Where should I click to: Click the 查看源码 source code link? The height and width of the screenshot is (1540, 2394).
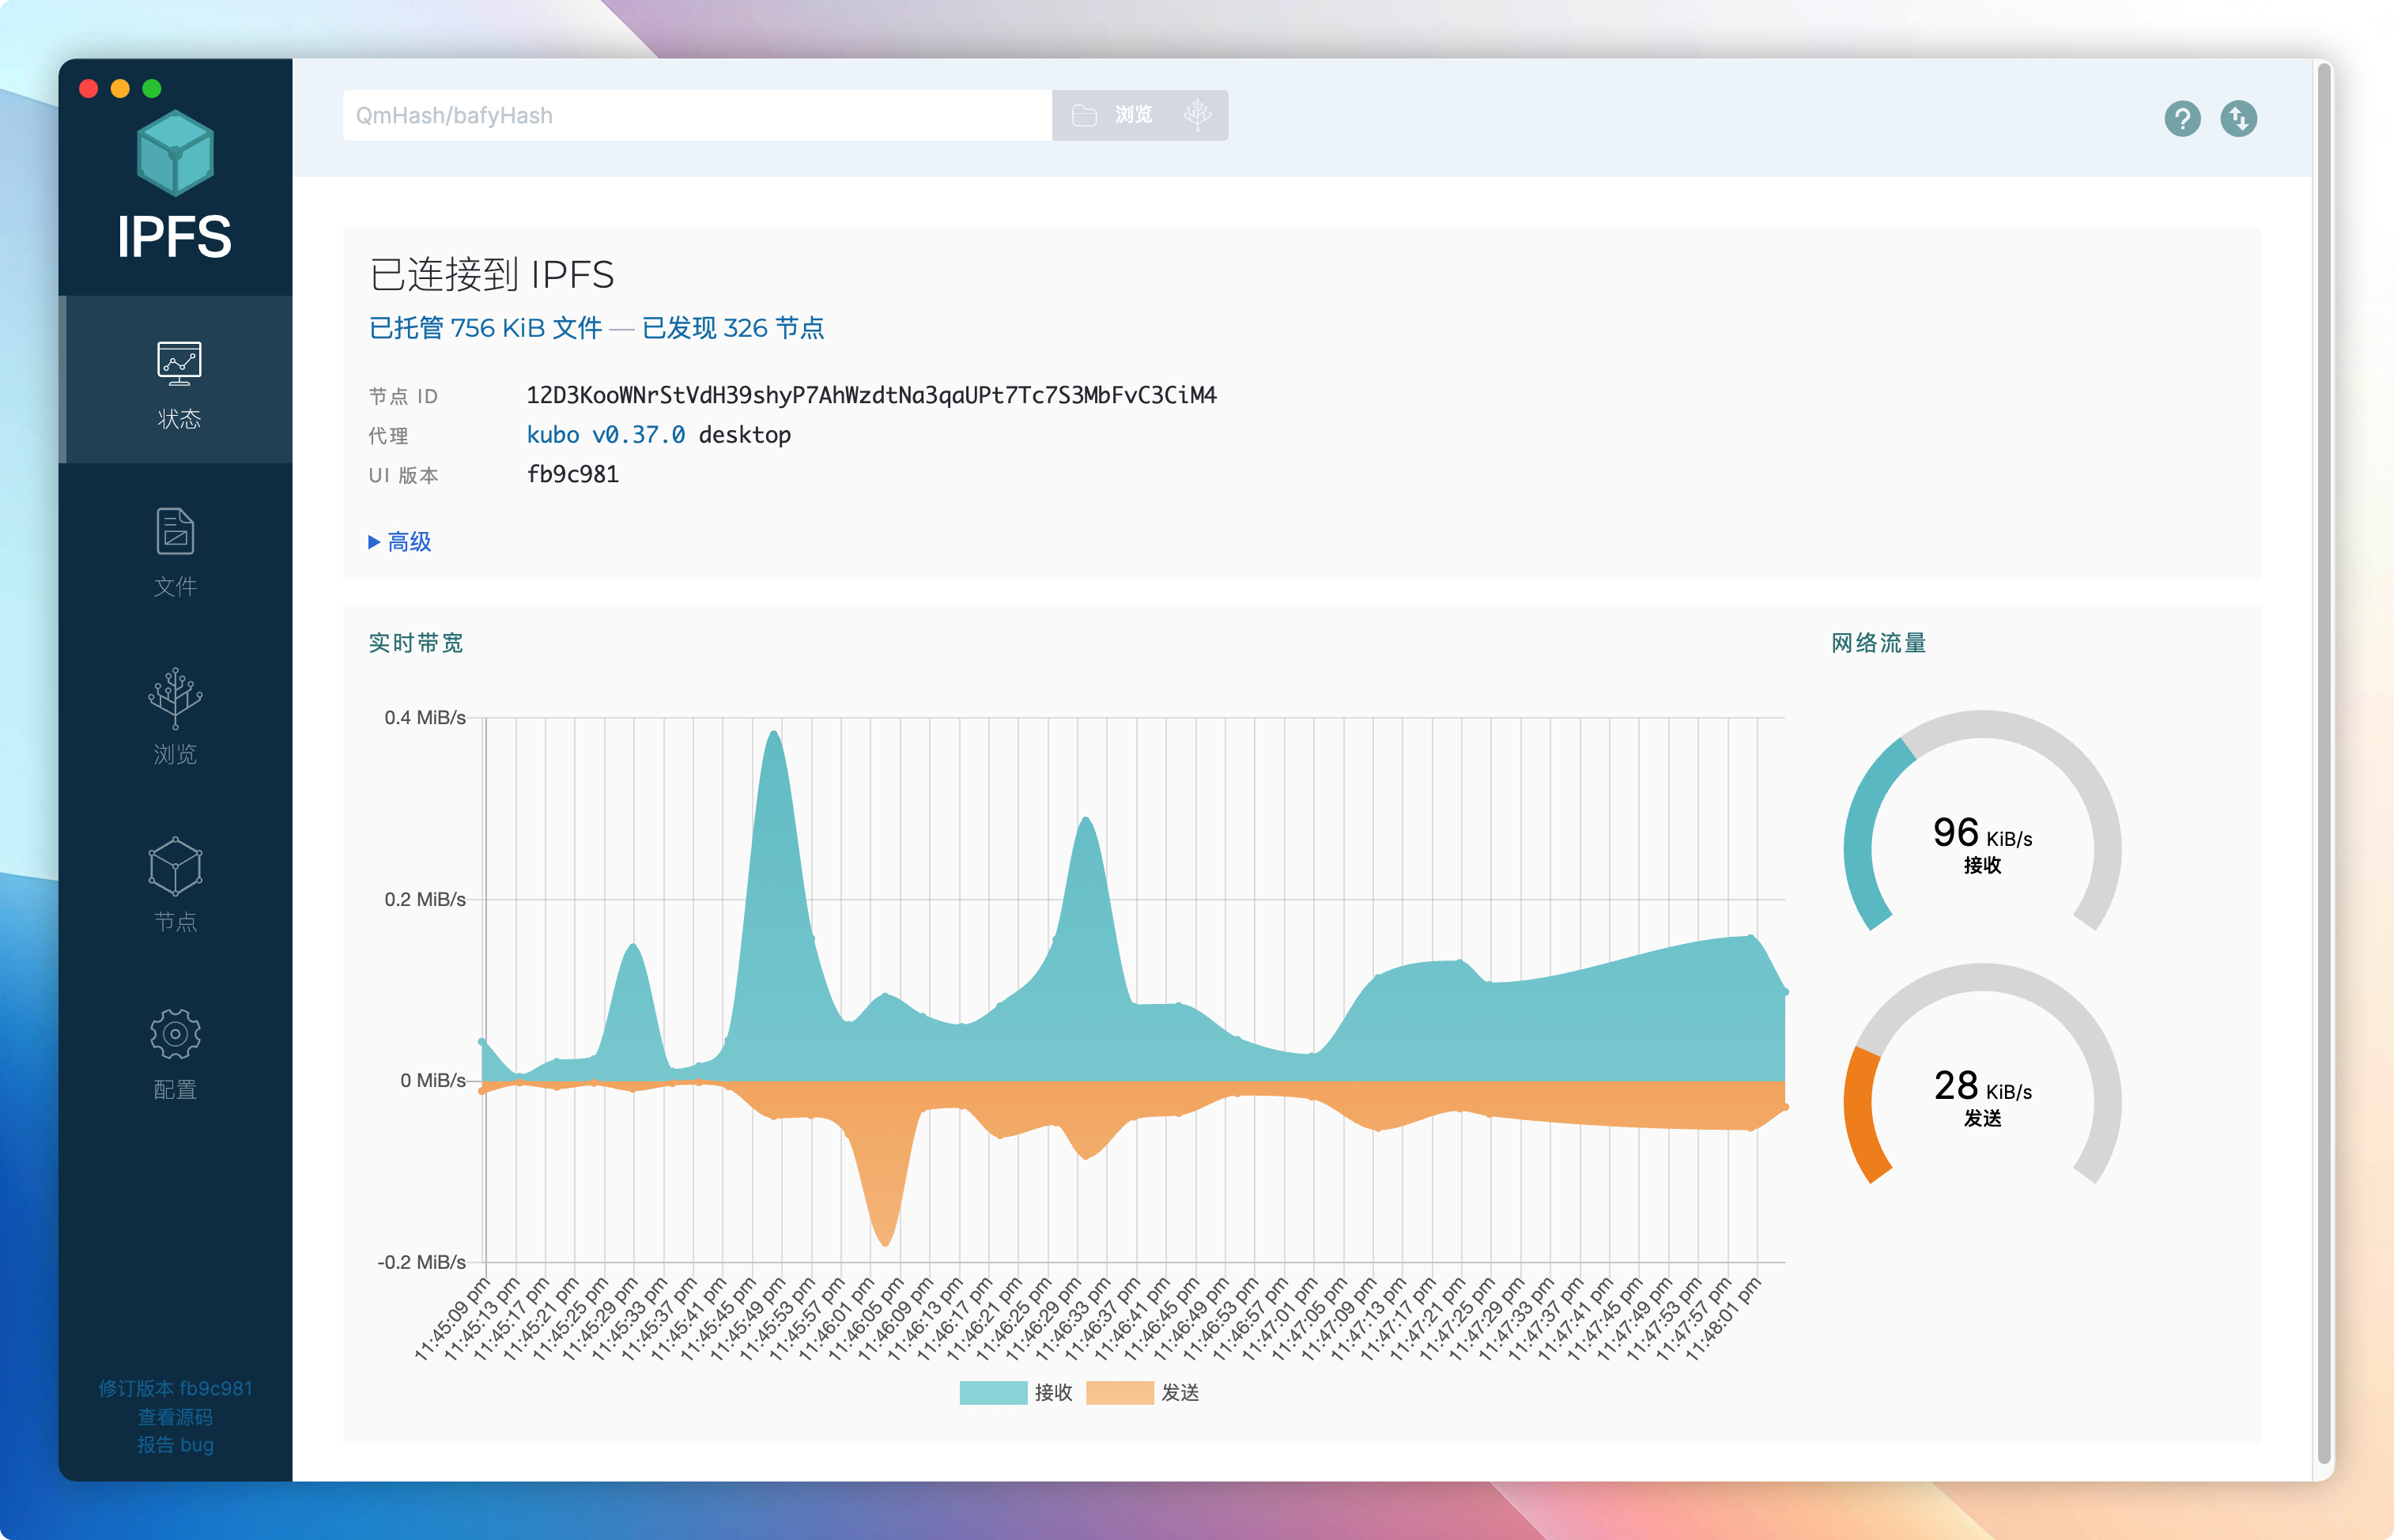pyautogui.click(x=175, y=1417)
